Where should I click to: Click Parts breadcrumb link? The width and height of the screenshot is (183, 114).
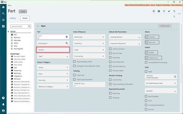click(x=10, y=5)
